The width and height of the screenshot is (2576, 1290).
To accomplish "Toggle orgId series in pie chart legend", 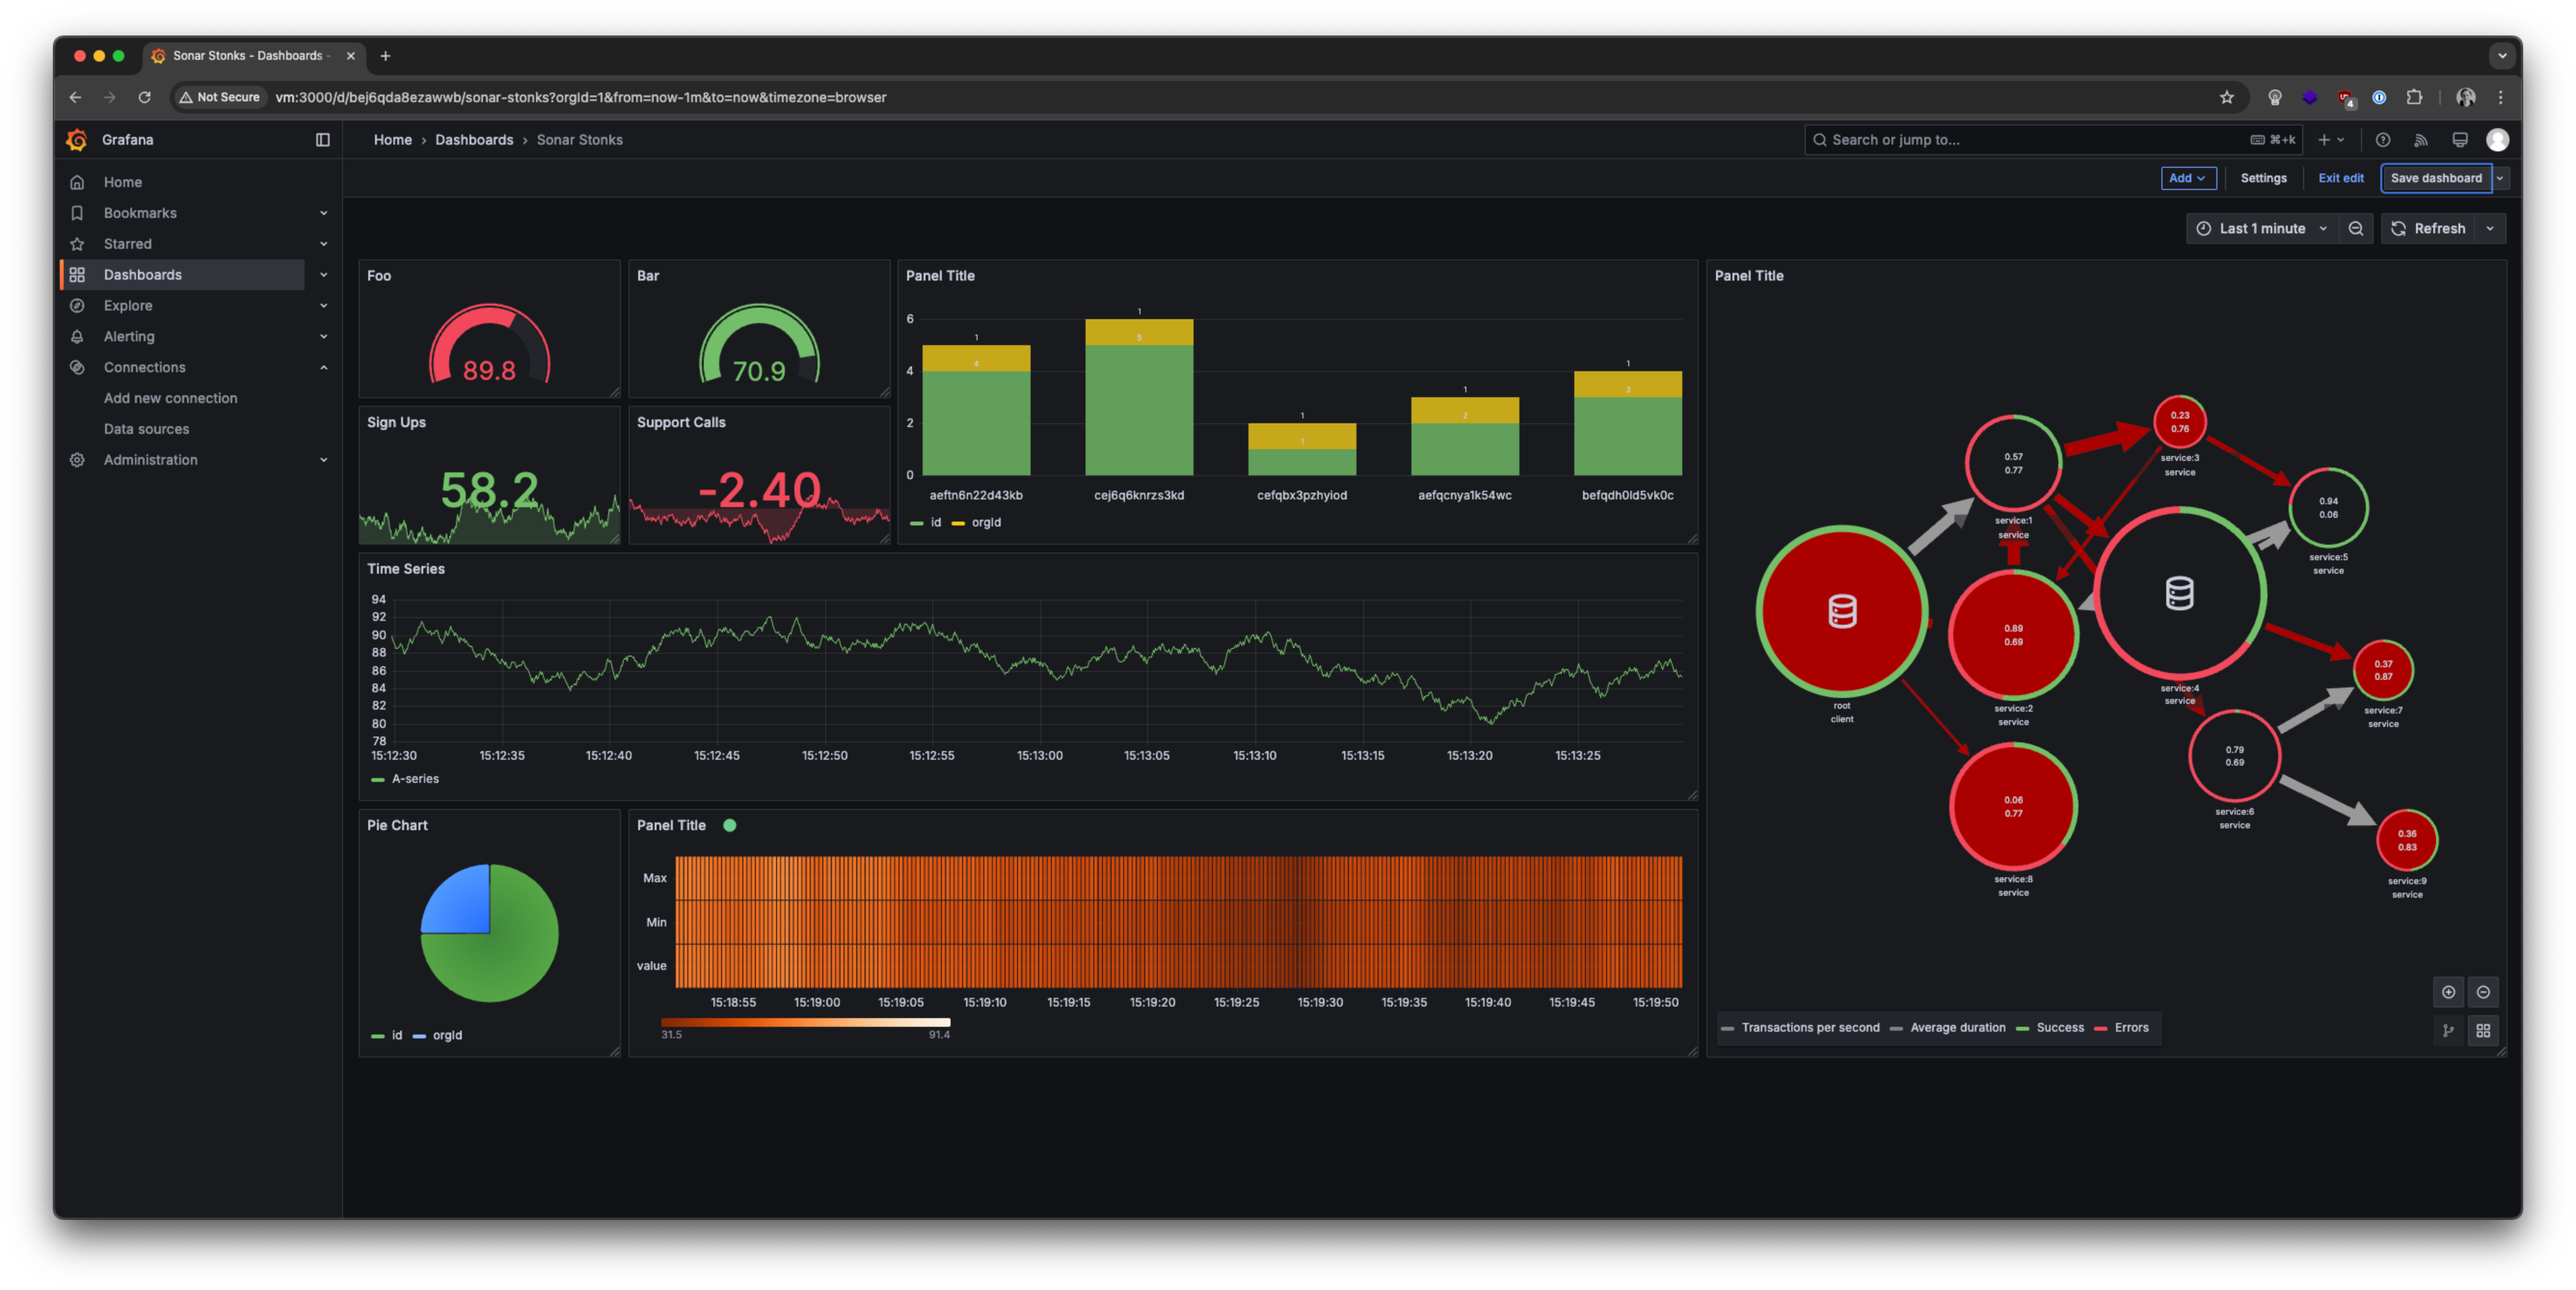I will [x=446, y=1036].
